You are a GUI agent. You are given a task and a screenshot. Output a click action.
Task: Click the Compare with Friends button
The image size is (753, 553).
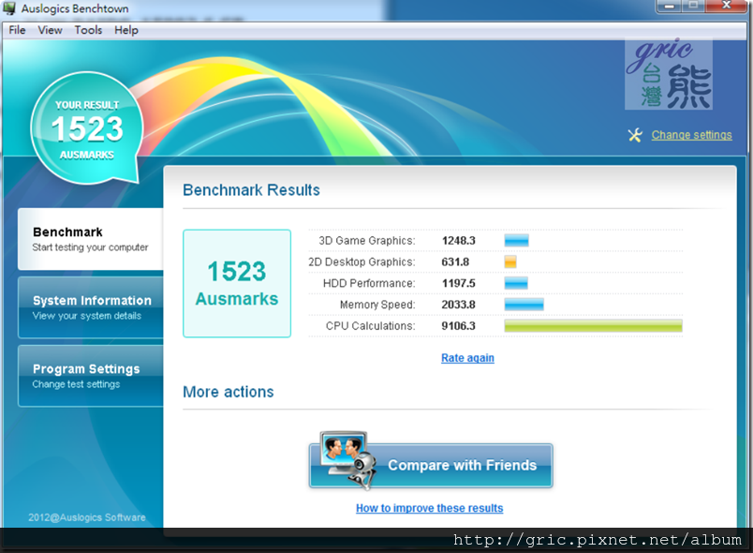tap(431, 465)
